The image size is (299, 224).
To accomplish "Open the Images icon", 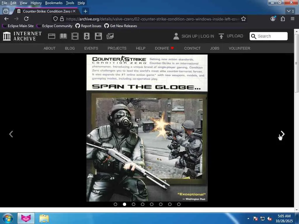I will click(x=110, y=36).
